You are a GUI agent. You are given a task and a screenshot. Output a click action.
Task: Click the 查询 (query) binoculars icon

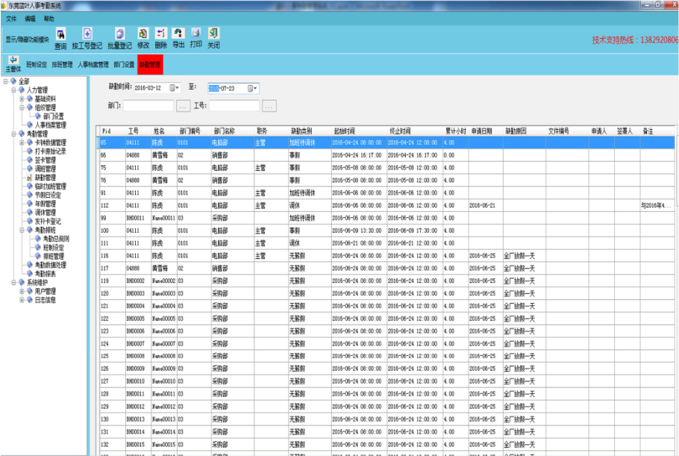(x=60, y=34)
